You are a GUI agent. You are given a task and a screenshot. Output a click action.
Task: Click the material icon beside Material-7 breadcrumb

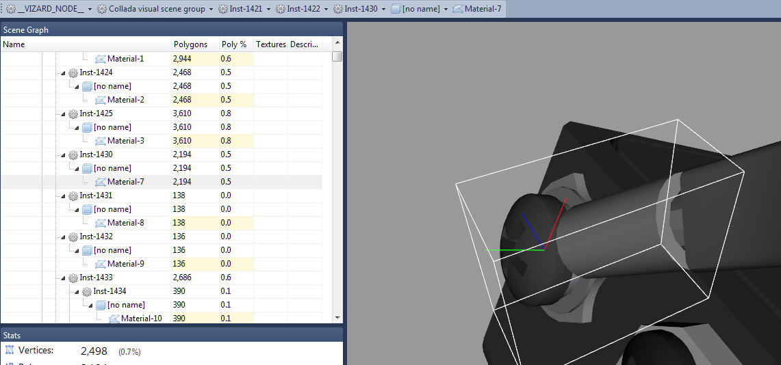[x=458, y=9]
